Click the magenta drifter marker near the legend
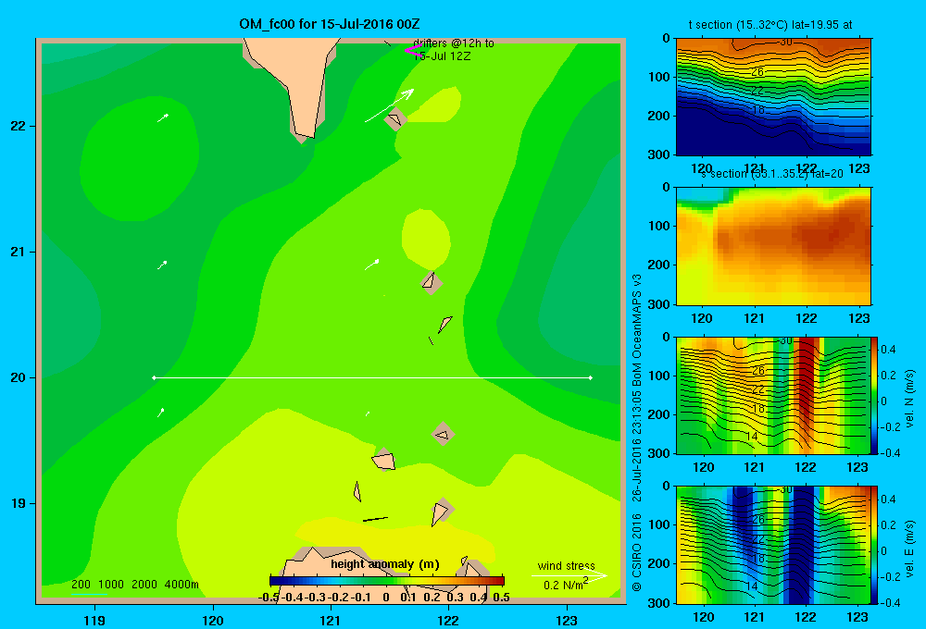 (x=412, y=50)
